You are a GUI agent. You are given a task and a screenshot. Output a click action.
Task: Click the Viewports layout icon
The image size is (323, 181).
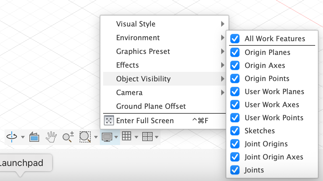[147, 137]
